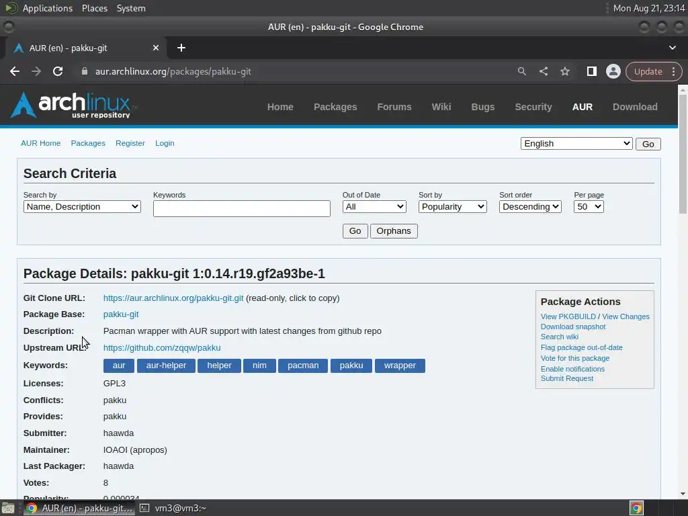Copy the Git Clone URL link

(173, 298)
